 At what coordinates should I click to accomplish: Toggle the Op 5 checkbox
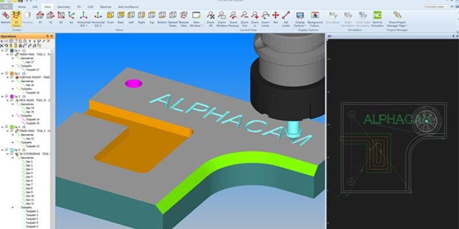pos(6,149)
